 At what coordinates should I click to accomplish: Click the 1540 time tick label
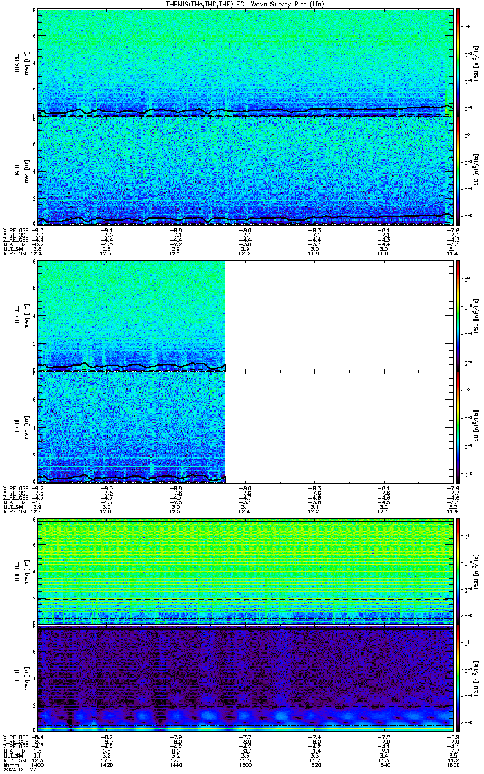click(385, 766)
